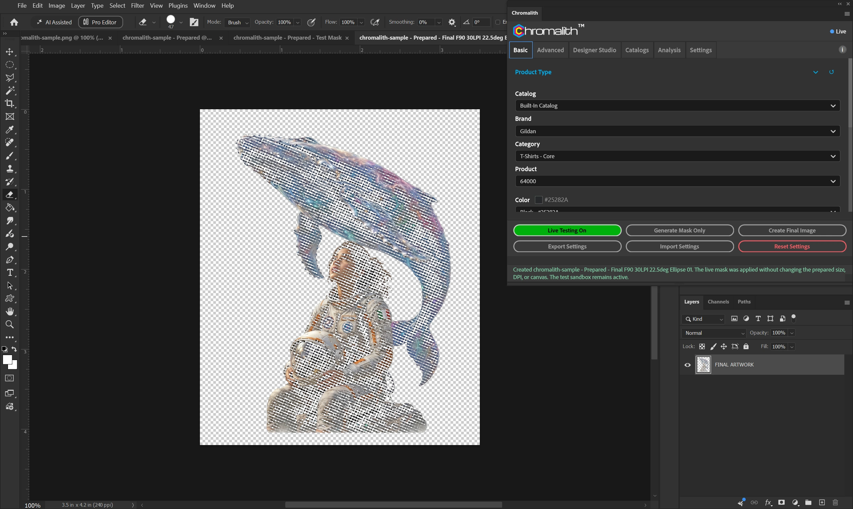Open the Brand dropdown showing Gildan

[677, 131]
